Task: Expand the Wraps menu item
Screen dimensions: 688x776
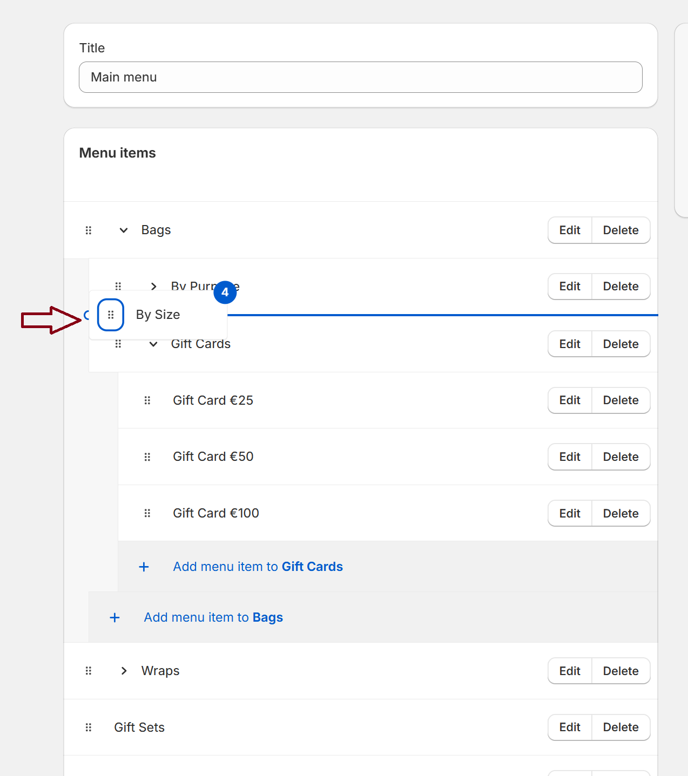Action: [x=124, y=670]
